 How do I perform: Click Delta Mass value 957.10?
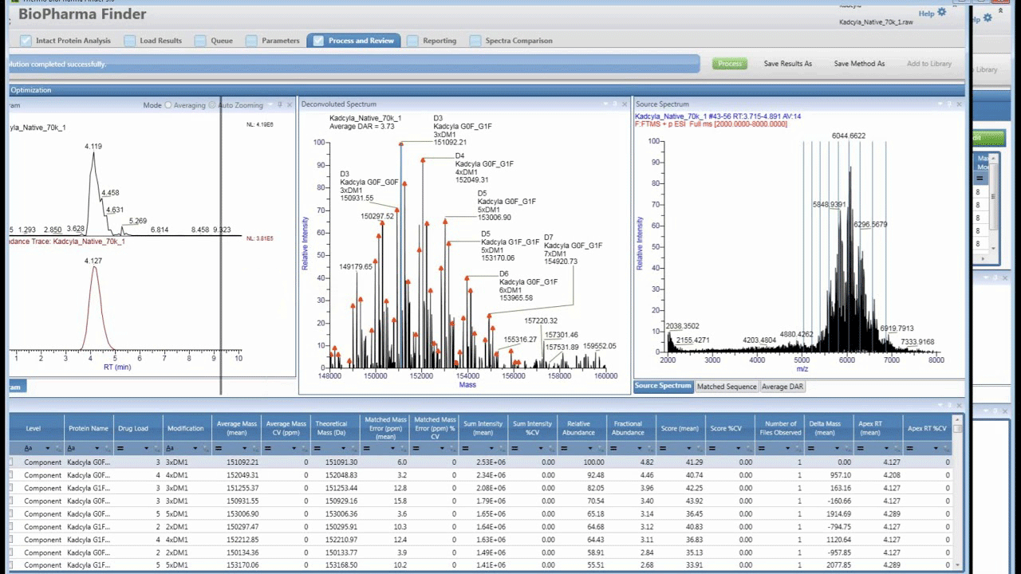point(841,475)
